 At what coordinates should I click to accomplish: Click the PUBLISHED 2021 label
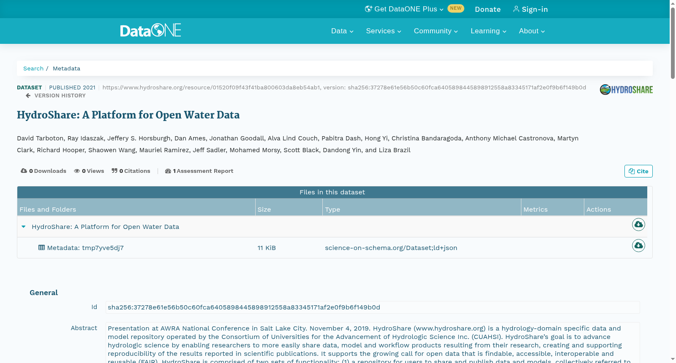(72, 87)
